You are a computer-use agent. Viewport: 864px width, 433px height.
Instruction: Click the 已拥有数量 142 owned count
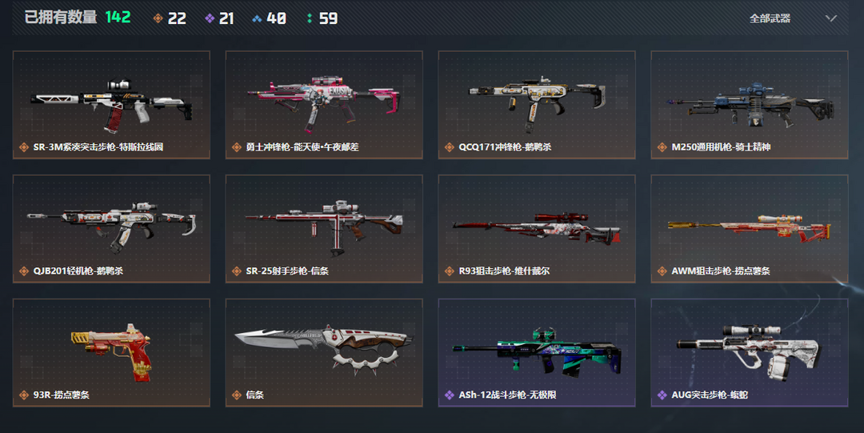point(78,17)
